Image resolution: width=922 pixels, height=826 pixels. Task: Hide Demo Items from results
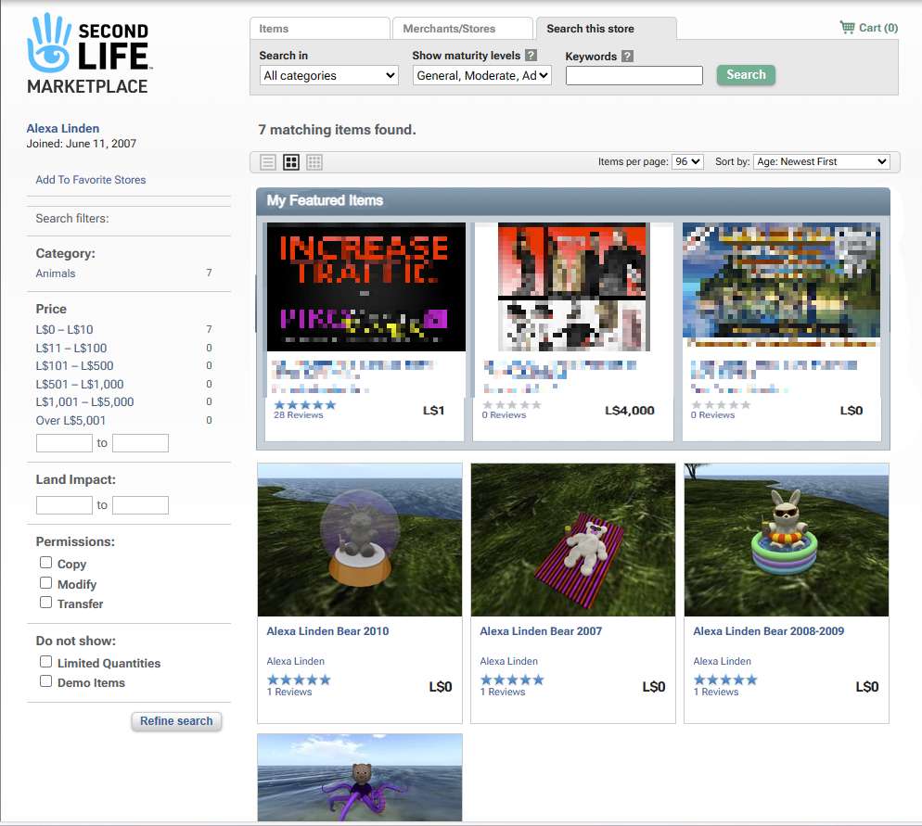pos(45,680)
